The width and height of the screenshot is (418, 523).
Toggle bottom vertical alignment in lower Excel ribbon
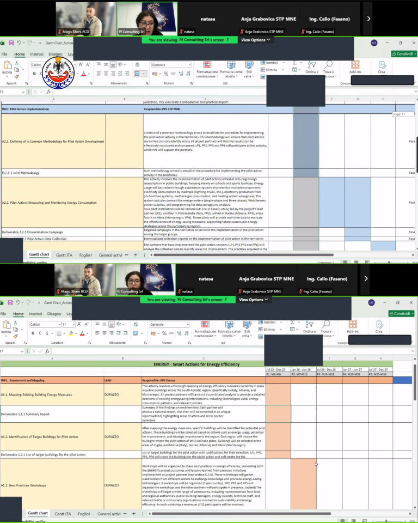(112, 324)
